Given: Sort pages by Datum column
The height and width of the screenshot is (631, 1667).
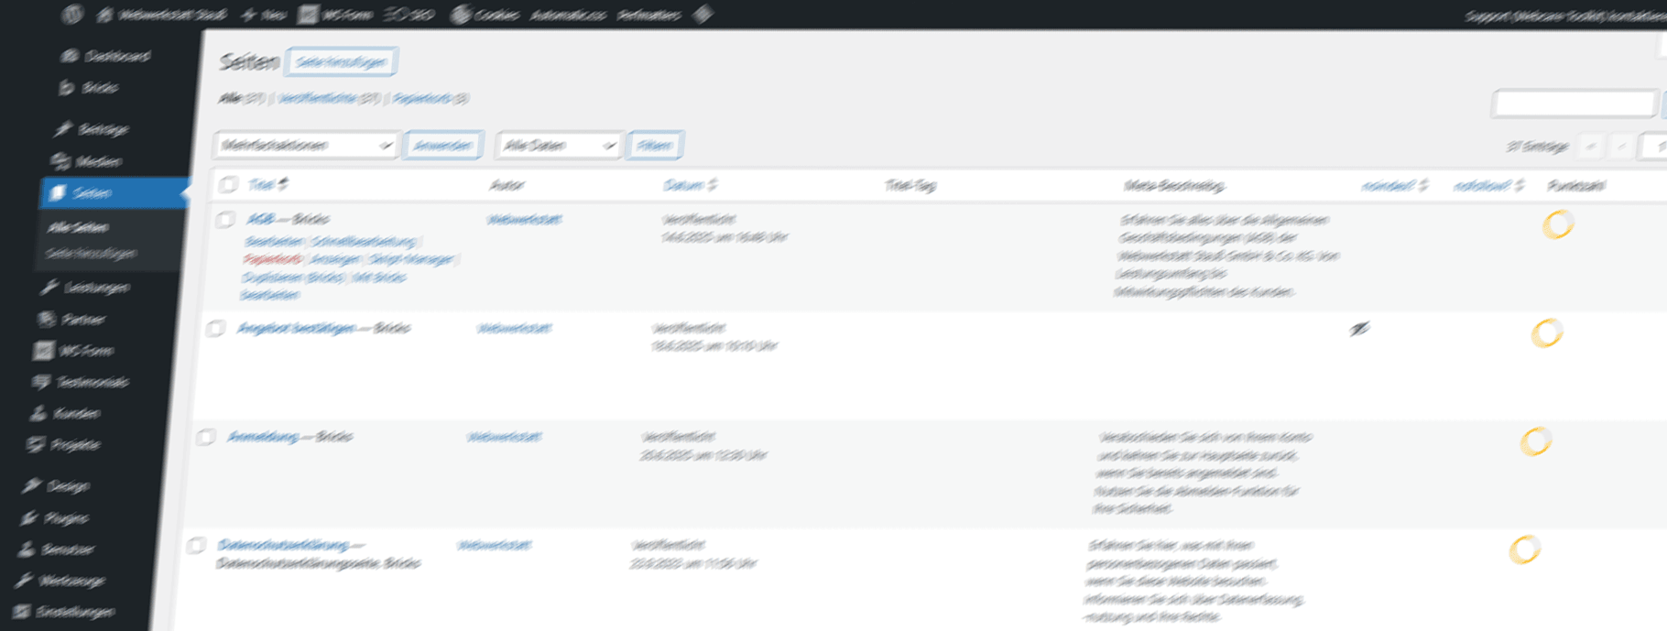Looking at the screenshot, I should tap(689, 185).
